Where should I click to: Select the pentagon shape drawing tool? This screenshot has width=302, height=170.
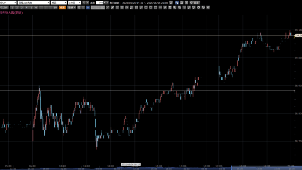pyautogui.click(x=146, y=8)
